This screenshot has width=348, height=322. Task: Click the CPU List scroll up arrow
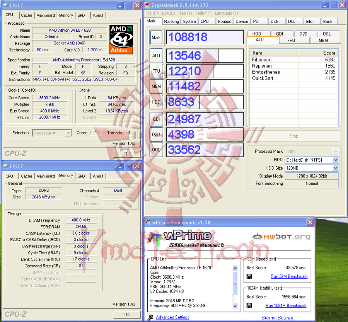point(235,268)
